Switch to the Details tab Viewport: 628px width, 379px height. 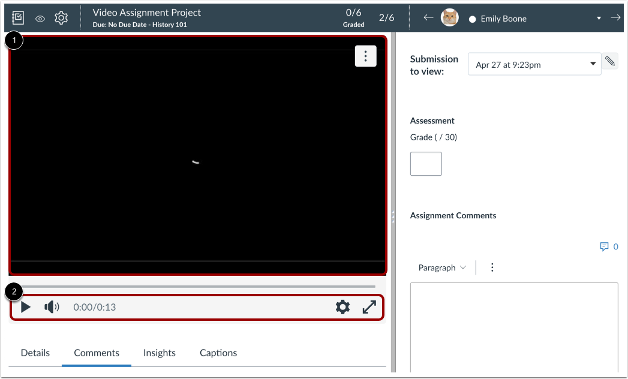coord(35,353)
